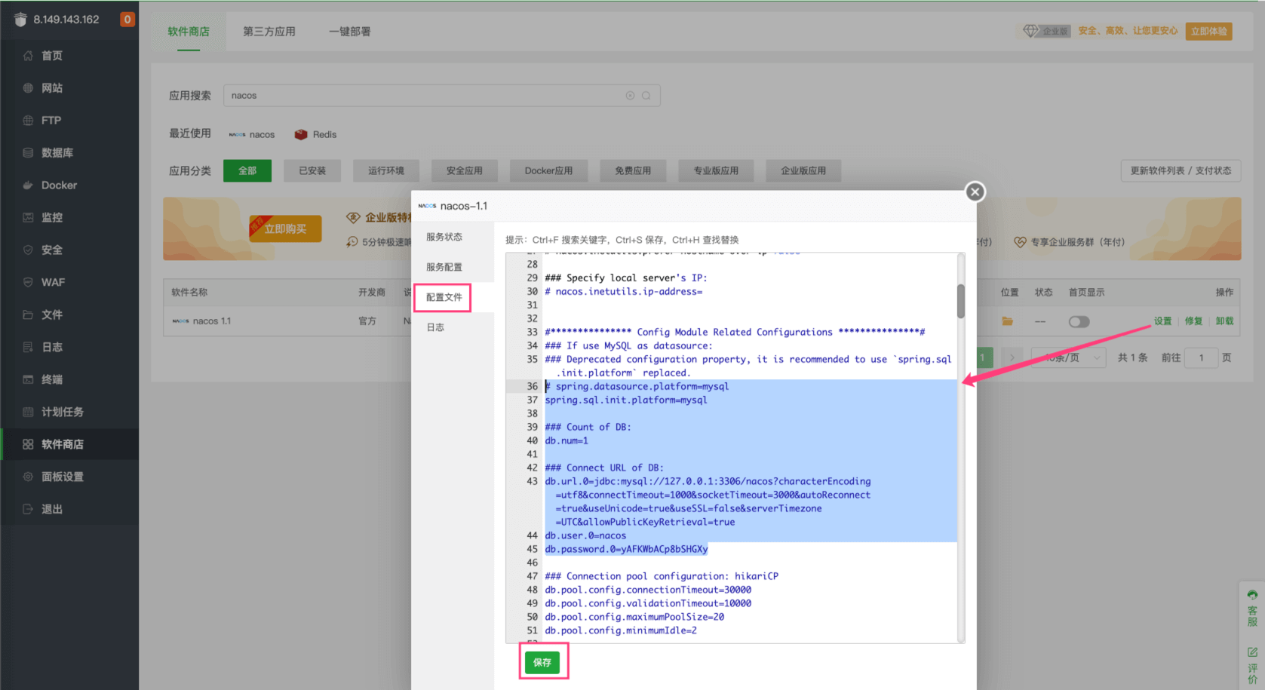Viewport: 1265px width, 690px height.
Task: Click the uninstall link for nacos
Action: [x=1224, y=321]
